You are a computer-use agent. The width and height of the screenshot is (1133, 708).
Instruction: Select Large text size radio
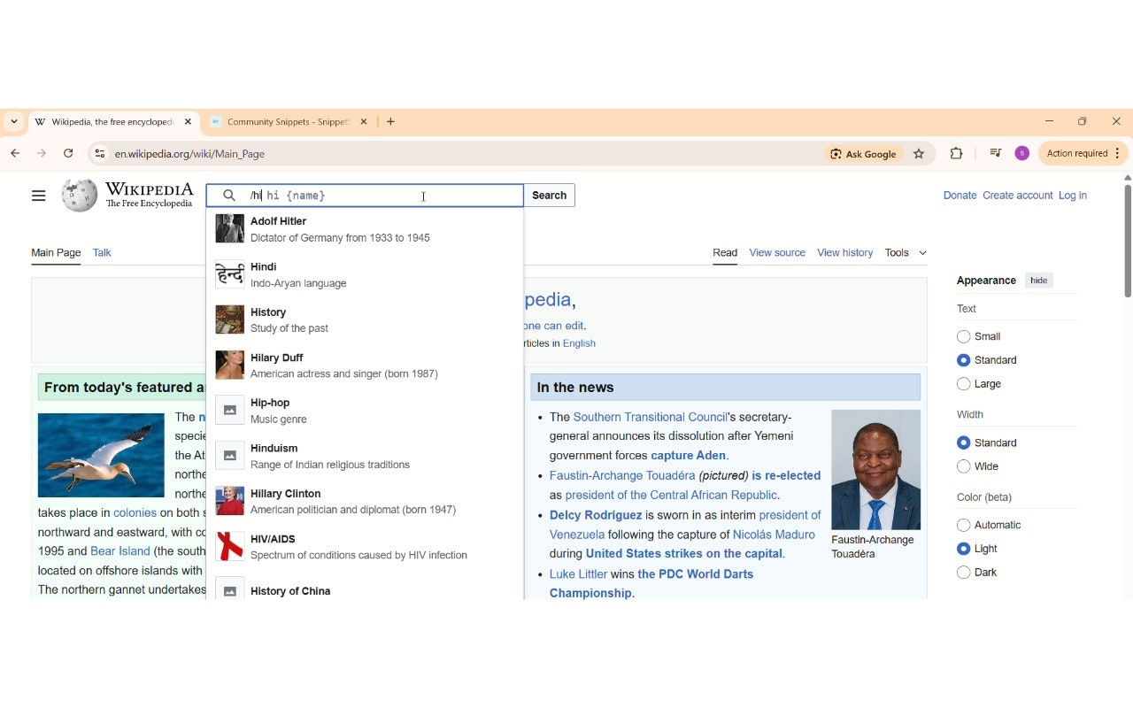tap(964, 384)
